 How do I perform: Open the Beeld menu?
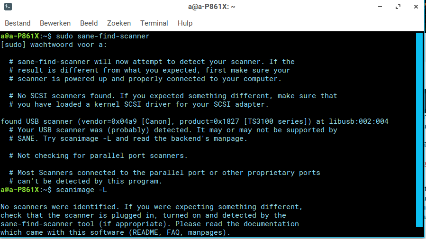click(x=89, y=23)
